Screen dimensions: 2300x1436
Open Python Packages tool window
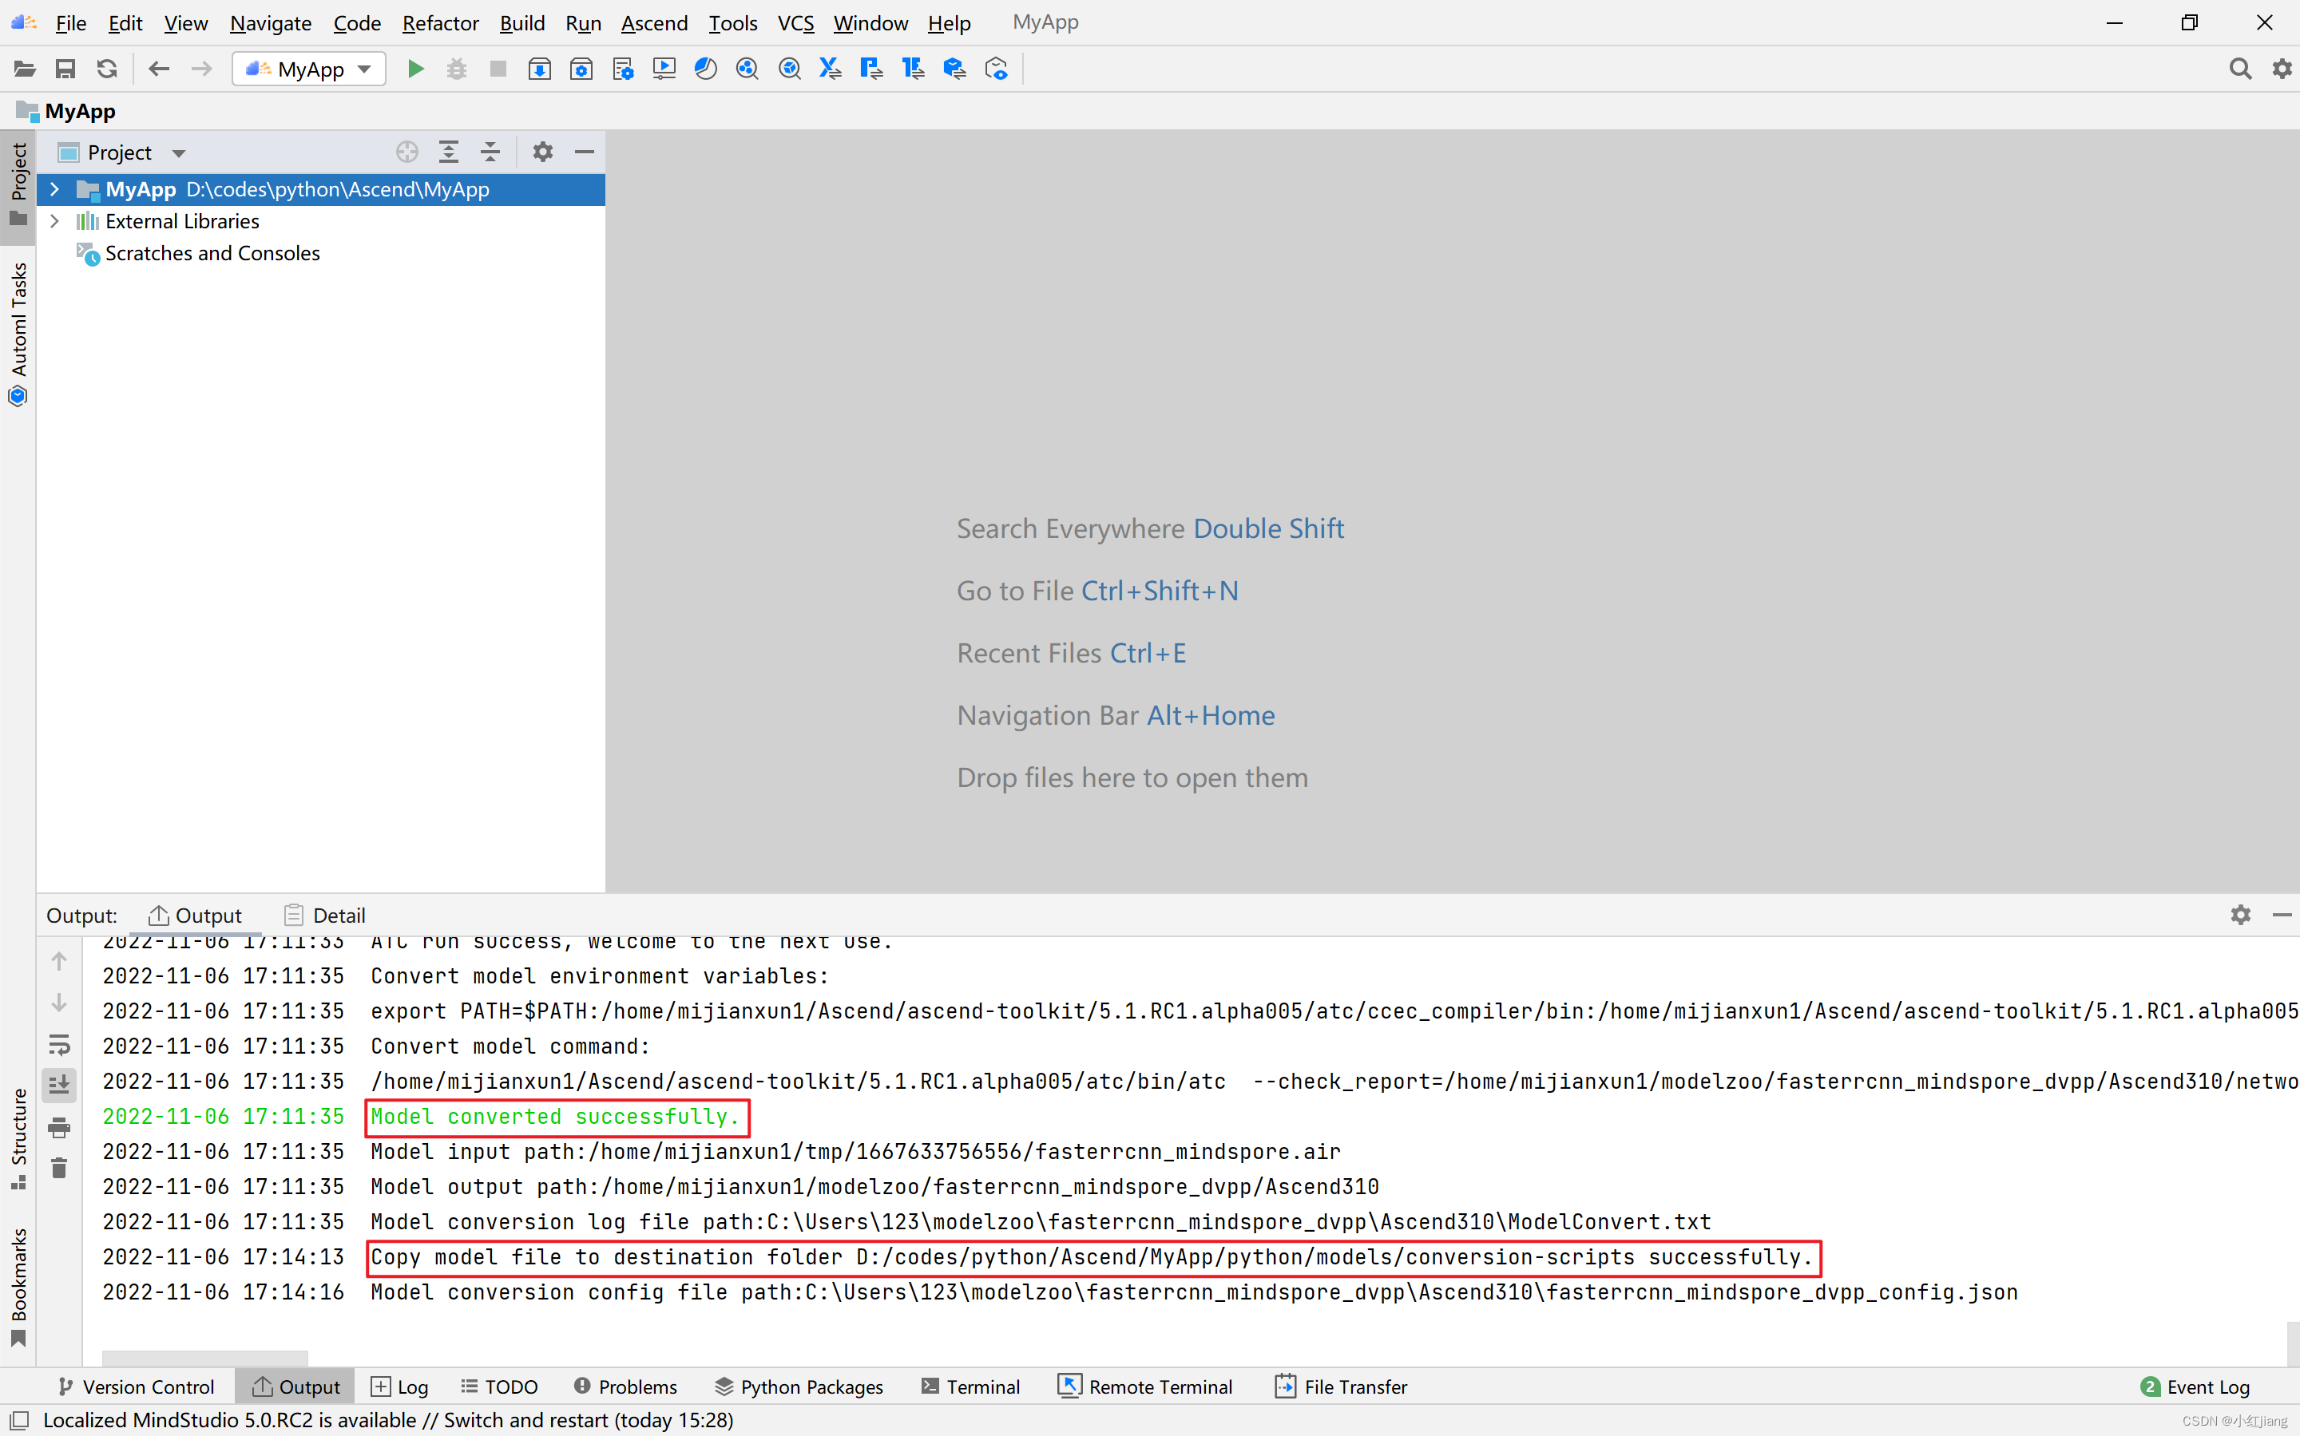tap(798, 1387)
